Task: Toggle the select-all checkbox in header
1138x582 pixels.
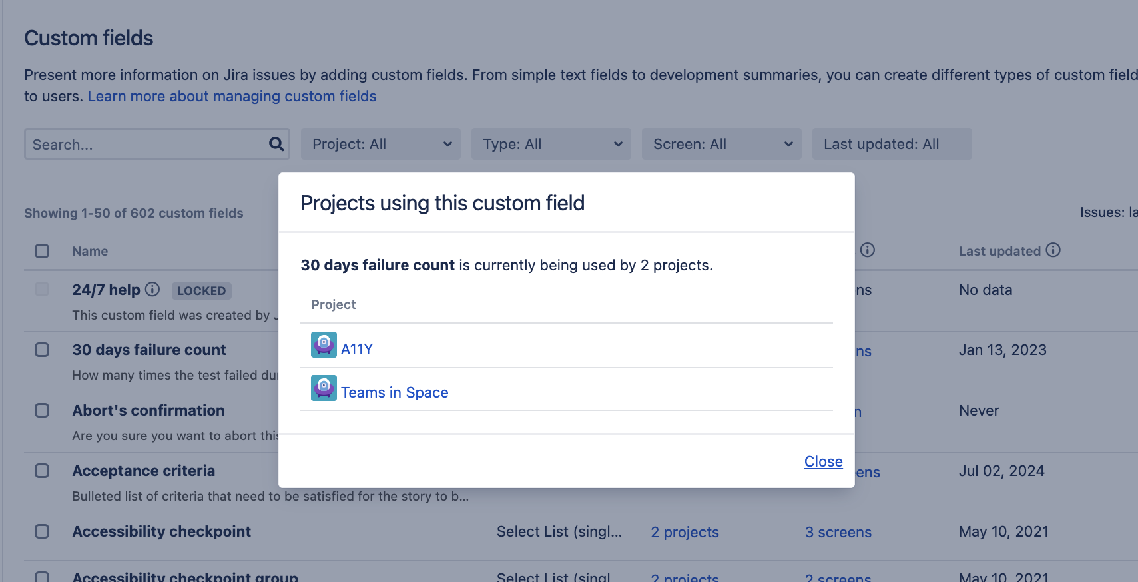Action: pos(42,251)
